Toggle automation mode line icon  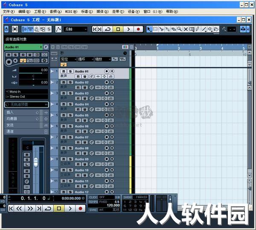coord(58,29)
